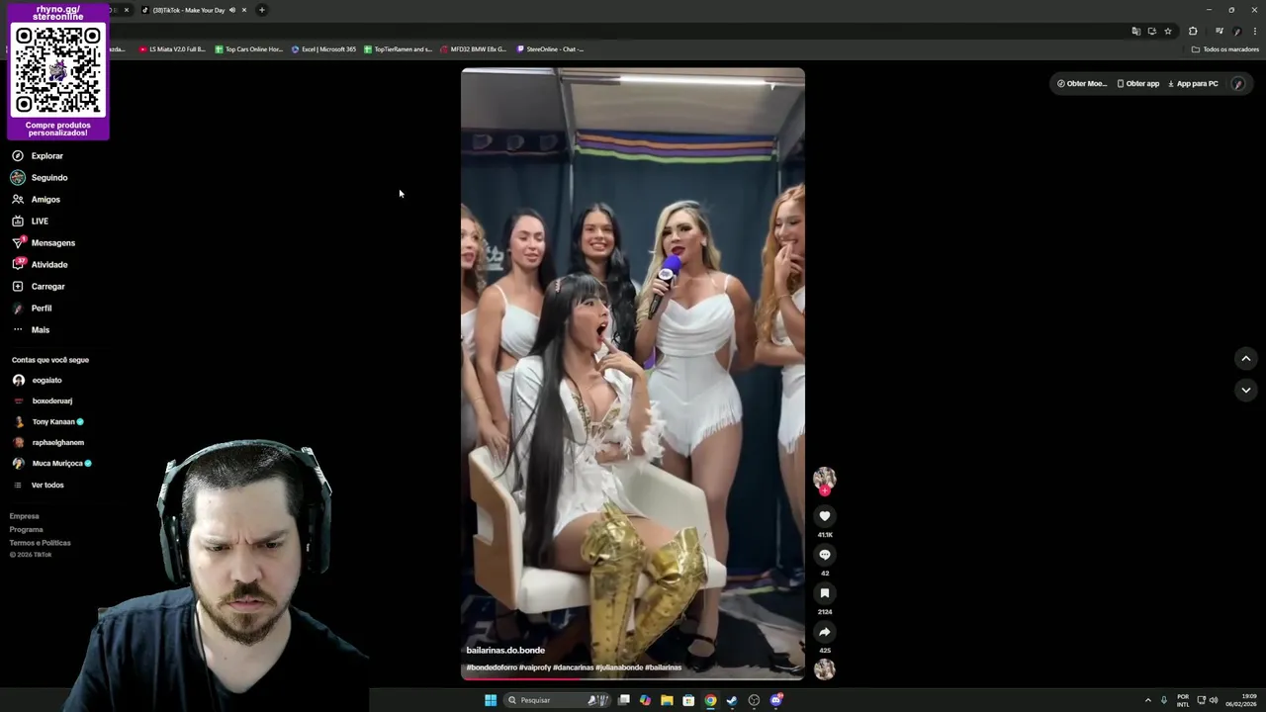This screenshot has width=1266, height=712.
Task: Go to the Seguindo feed
Action: pos(40,177)
